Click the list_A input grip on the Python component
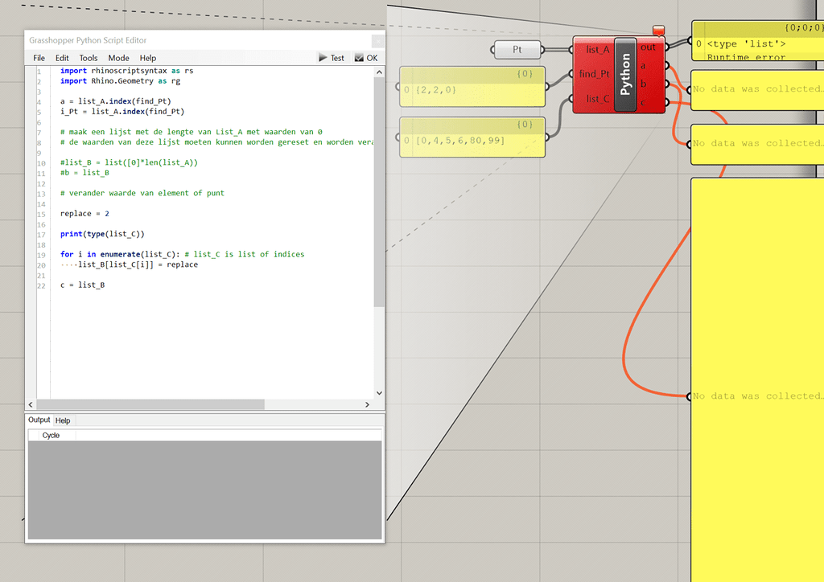The height and width of the screenshot is (582, 824). click(573, 49)
